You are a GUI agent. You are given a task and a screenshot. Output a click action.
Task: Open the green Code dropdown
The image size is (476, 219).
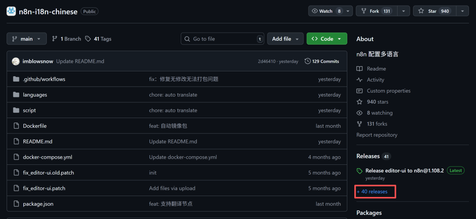click(x=327, y=39)
